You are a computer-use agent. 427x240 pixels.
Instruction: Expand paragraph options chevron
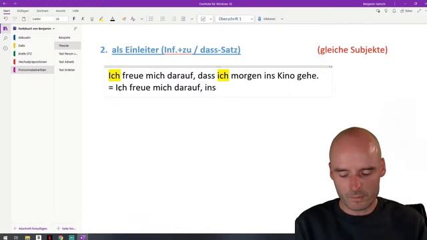[192, 19]
